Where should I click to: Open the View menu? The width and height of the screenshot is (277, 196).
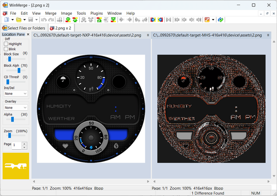pos(36,13)
